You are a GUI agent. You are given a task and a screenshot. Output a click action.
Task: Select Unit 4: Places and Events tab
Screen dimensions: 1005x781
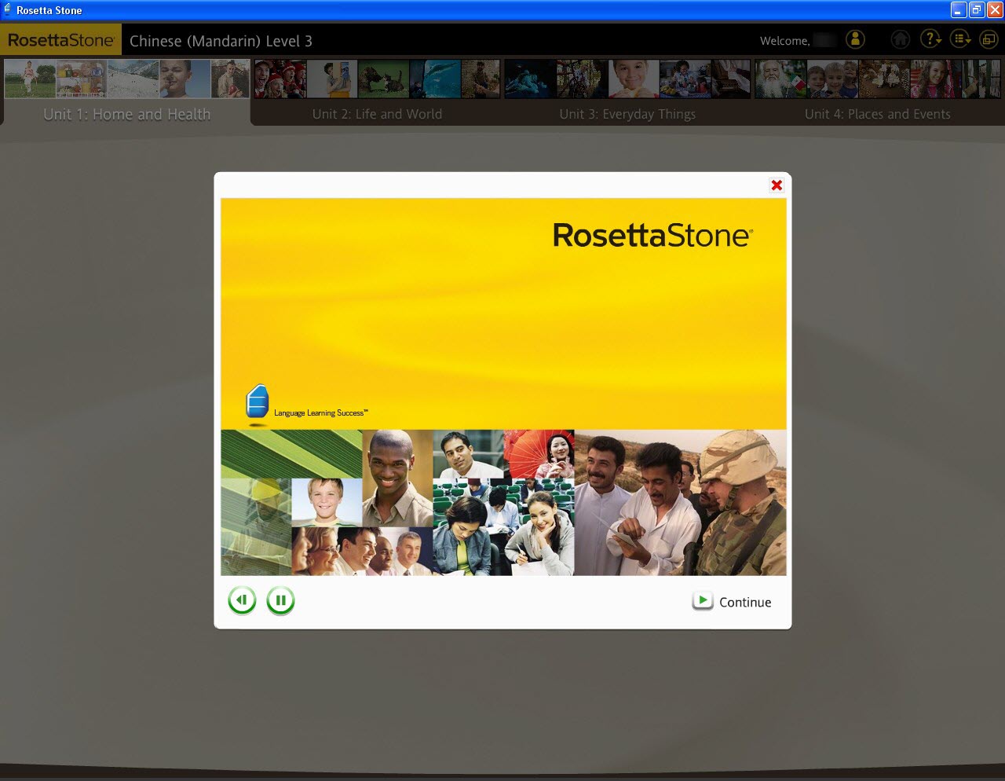coord(878,114)
